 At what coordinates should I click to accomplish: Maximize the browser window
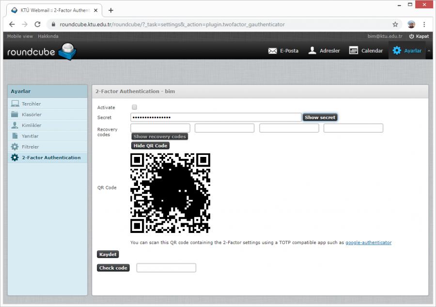pyautogui.click(x=410, y=5)
